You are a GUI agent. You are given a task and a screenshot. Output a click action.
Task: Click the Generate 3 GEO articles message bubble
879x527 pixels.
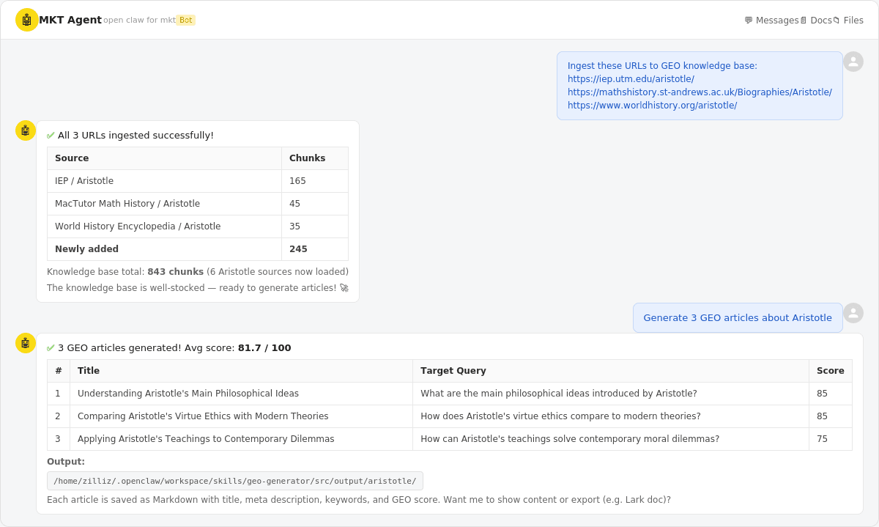738,317
